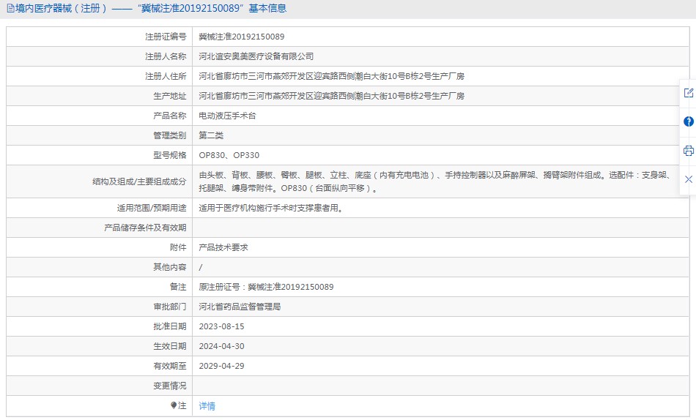Click remark 原注册证号：冀械注准20192150089

pos(267,287)
